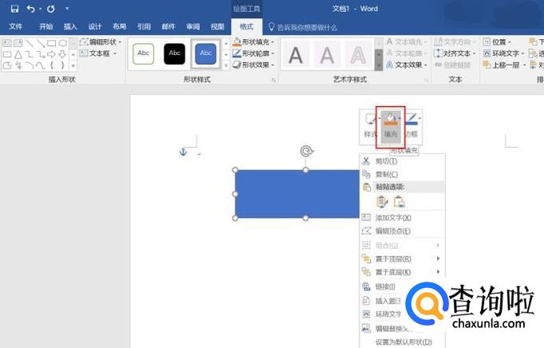Open the 编辑形状 dropdown

pyautogui.click(x=101, y=42)
